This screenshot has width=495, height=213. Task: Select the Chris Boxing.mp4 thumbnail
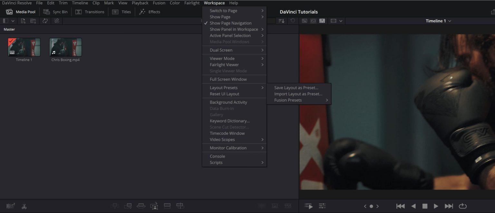(x=65, y=48)
